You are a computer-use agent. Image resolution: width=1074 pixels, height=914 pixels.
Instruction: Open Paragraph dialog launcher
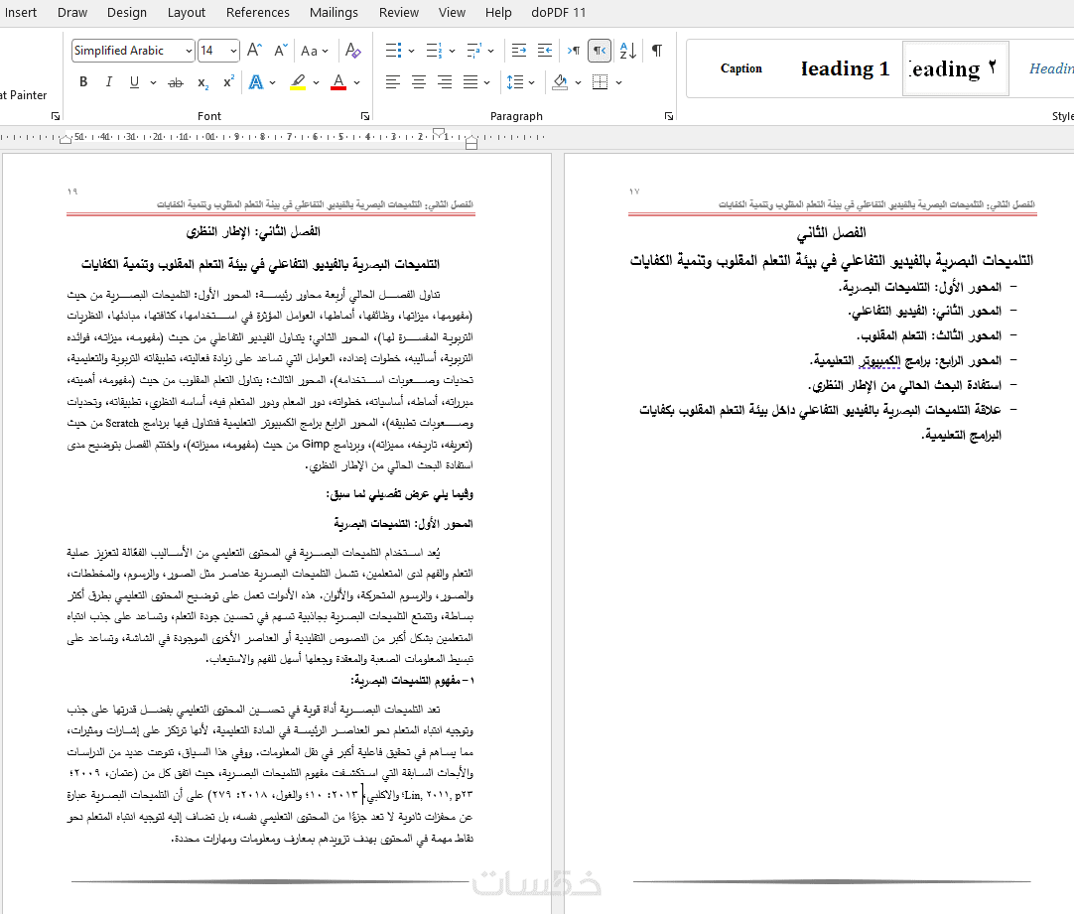[668, 116]
